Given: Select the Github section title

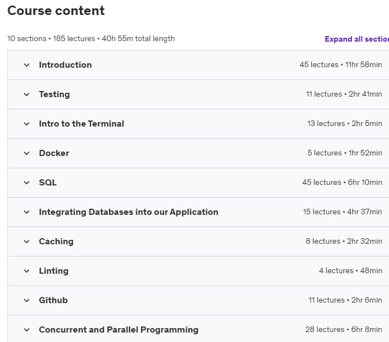Looking at the screenshot, I should click(x=53, y=300).
